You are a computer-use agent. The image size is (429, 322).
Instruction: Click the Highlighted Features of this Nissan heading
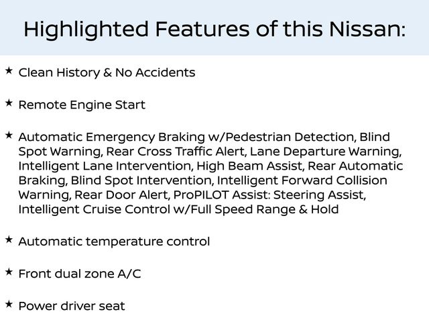pos(214,30)
